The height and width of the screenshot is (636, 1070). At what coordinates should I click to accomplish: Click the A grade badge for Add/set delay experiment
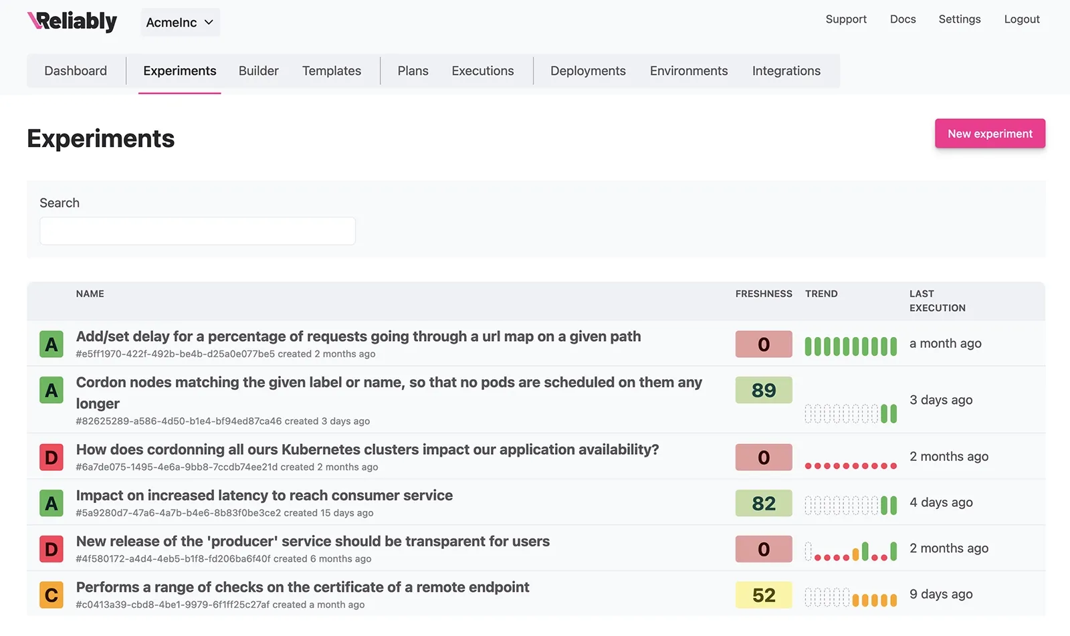pos(51,344)
